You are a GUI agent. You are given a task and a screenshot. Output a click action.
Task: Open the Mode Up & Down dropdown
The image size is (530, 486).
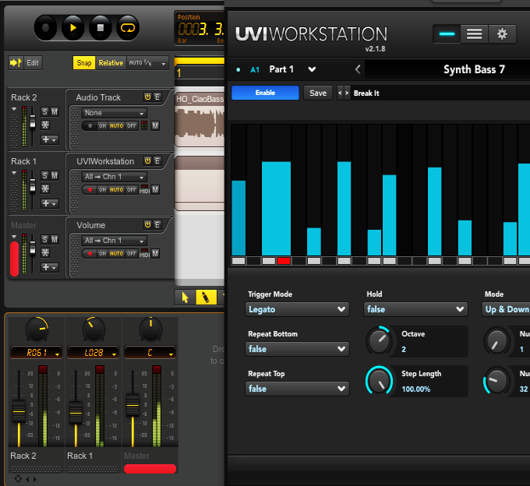tap(506, 309)
